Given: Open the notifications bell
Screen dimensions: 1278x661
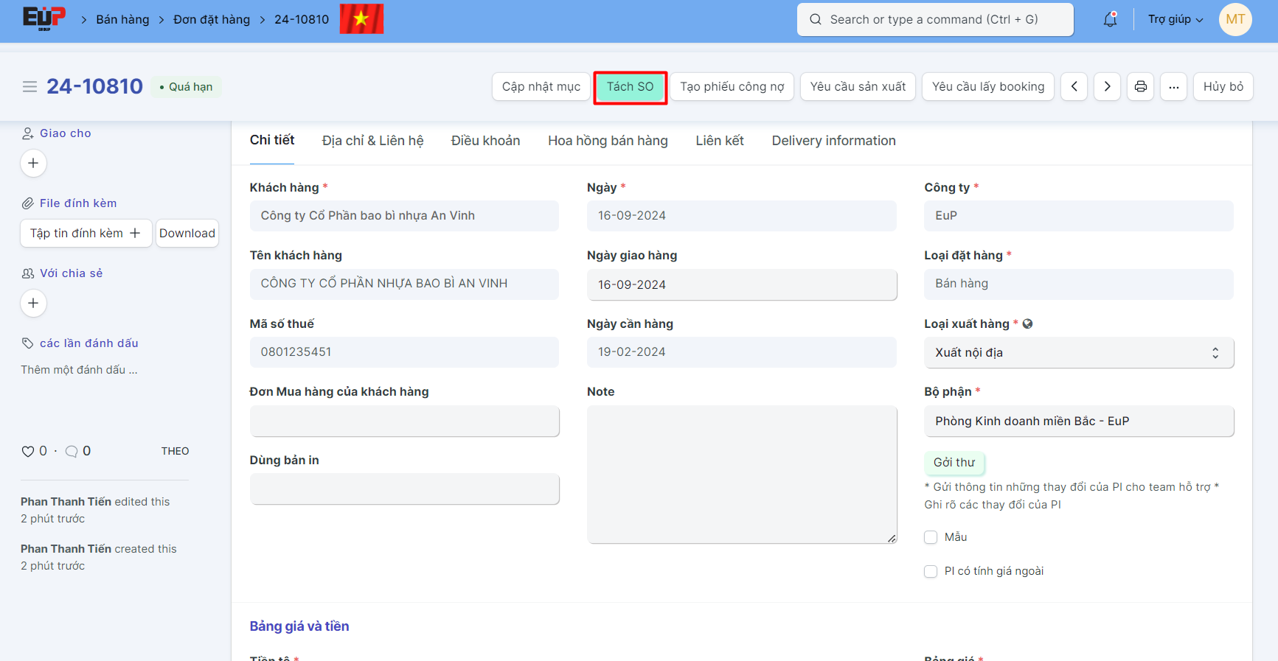Looking at the screenshot, I should tap(1110, 20).
